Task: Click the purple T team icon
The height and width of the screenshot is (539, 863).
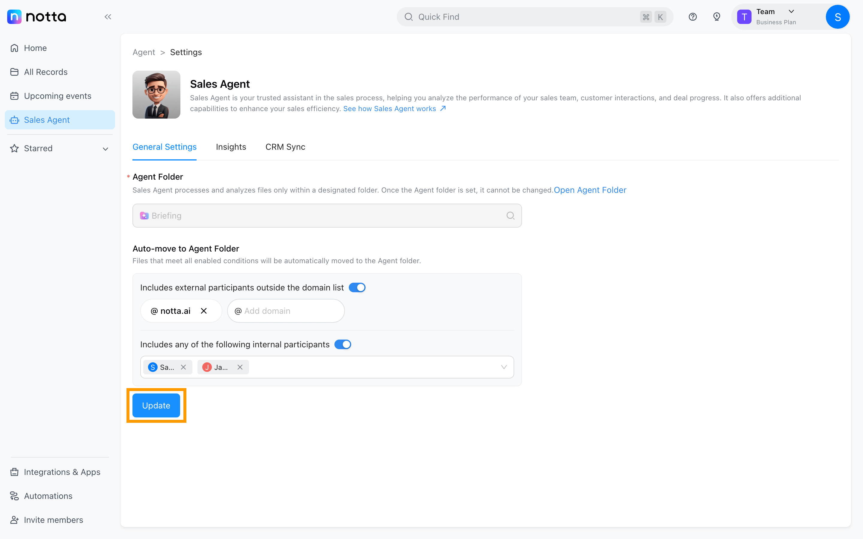Action: [744, 17]
